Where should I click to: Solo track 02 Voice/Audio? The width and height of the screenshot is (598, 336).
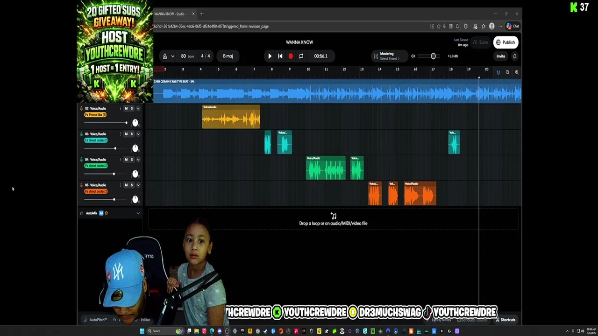[x=131, y=108]
